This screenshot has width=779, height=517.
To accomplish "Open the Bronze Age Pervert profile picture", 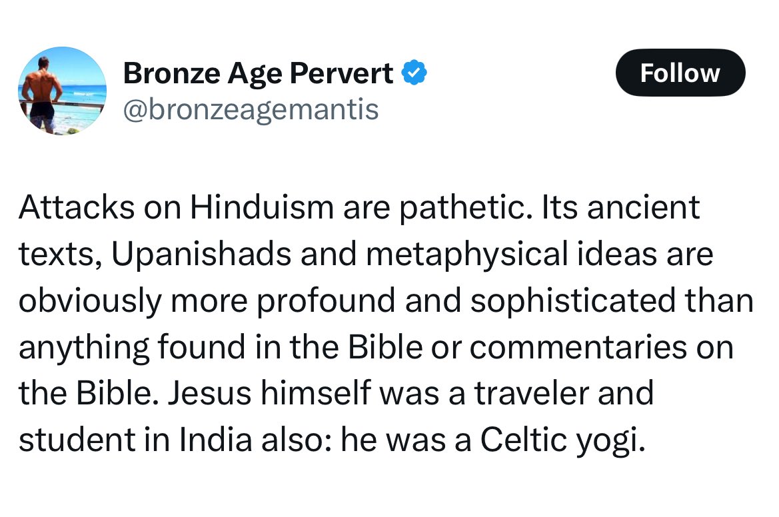I will 61,91.
